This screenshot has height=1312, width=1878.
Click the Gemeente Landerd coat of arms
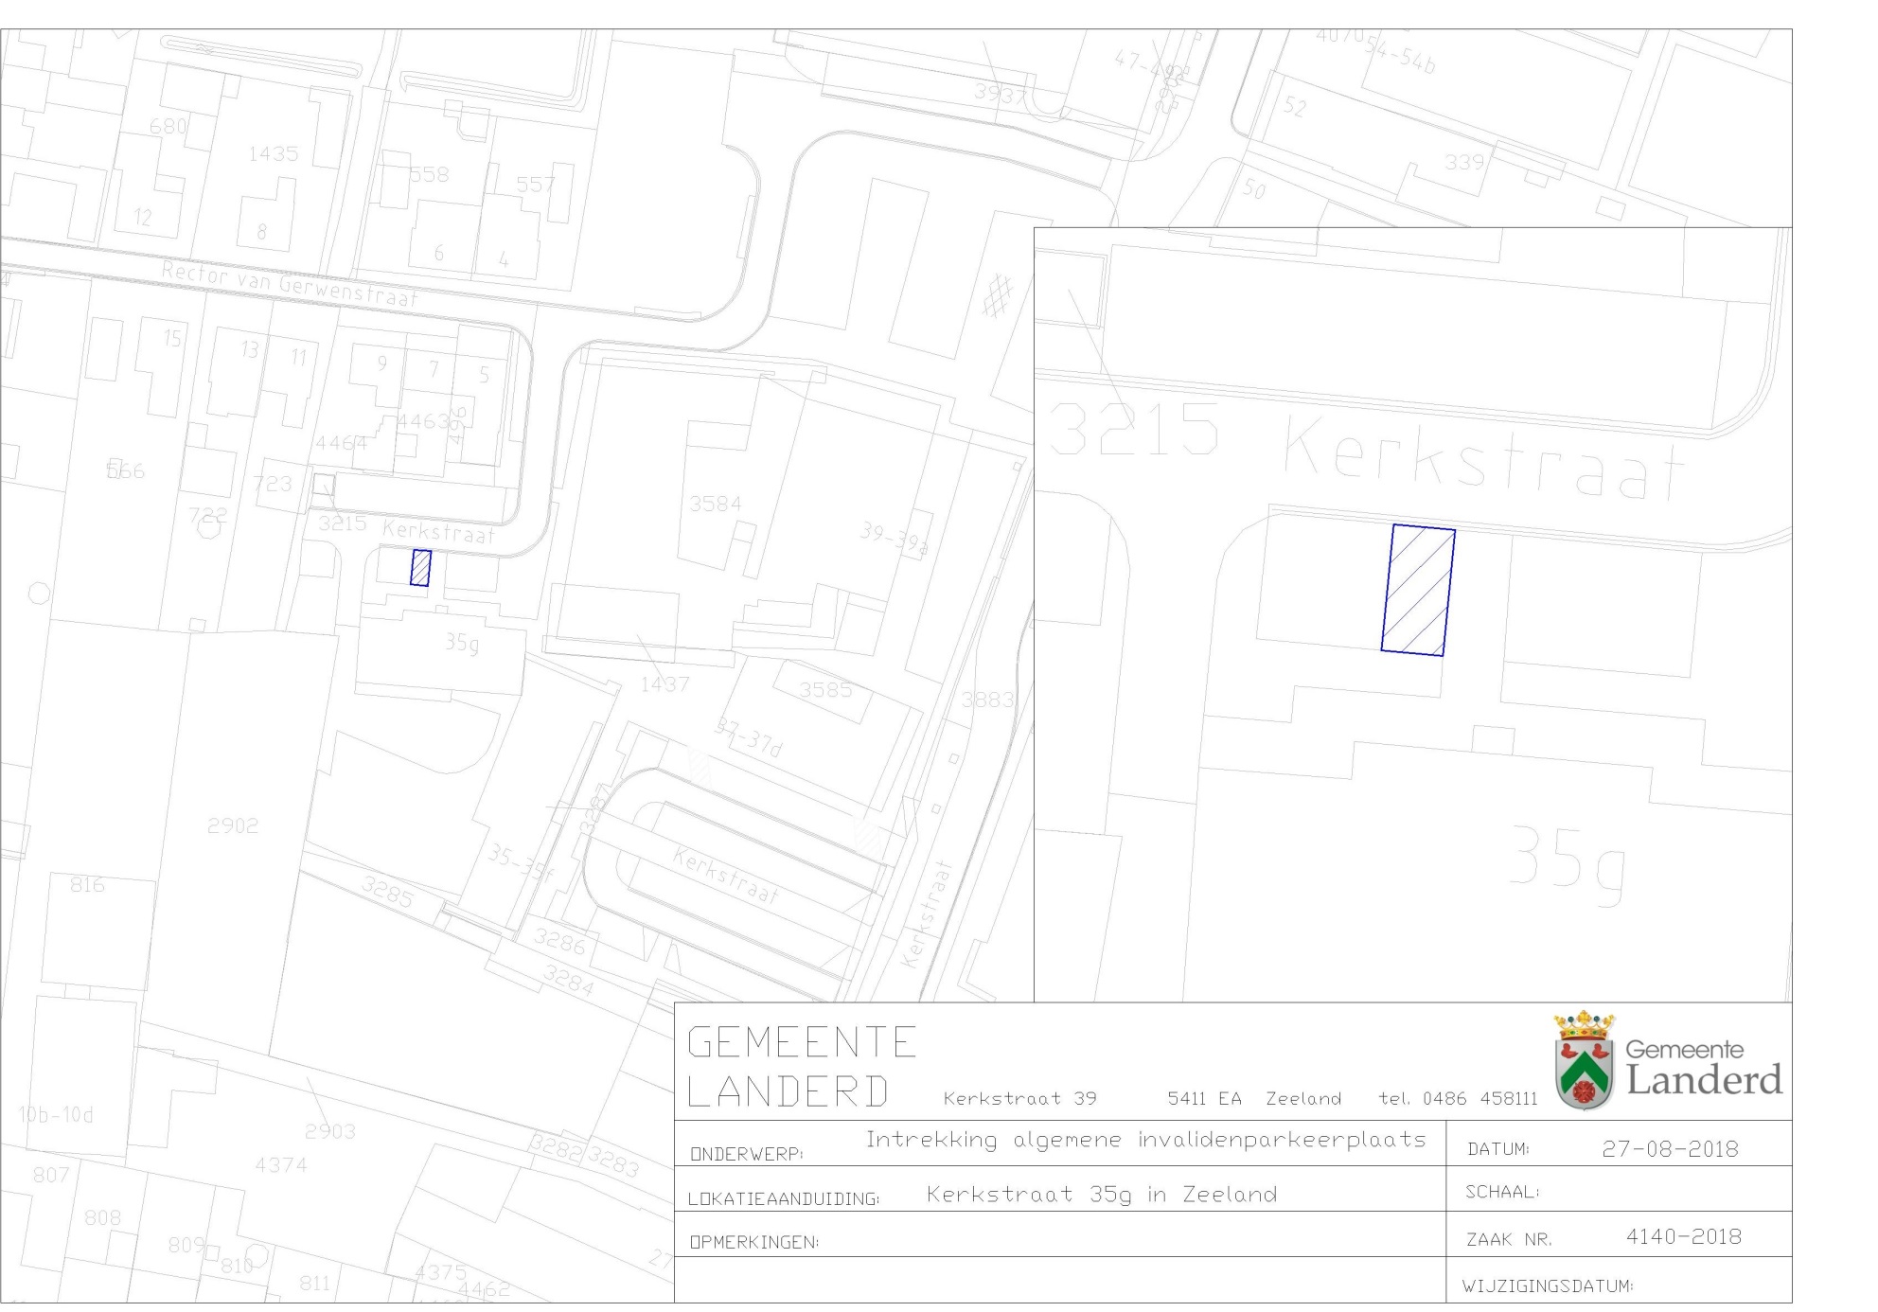coord(1584,1060)
